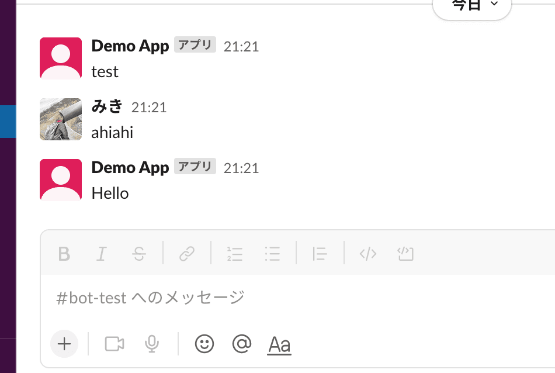Mention someone with the @ button

coord(241,344)
